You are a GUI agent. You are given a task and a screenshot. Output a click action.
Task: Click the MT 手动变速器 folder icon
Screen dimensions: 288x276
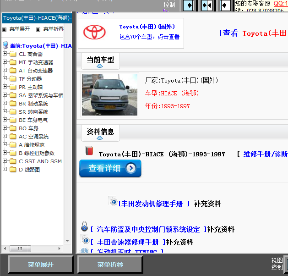13,62
